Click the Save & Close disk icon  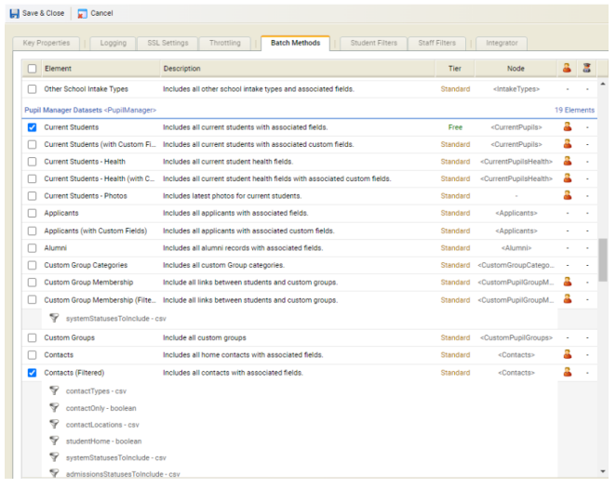15,13
